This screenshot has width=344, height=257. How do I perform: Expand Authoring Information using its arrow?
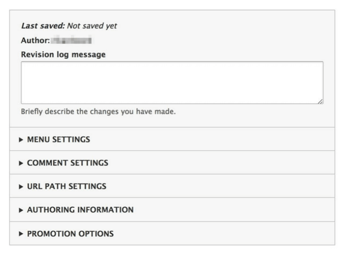(x=21, y=210)
